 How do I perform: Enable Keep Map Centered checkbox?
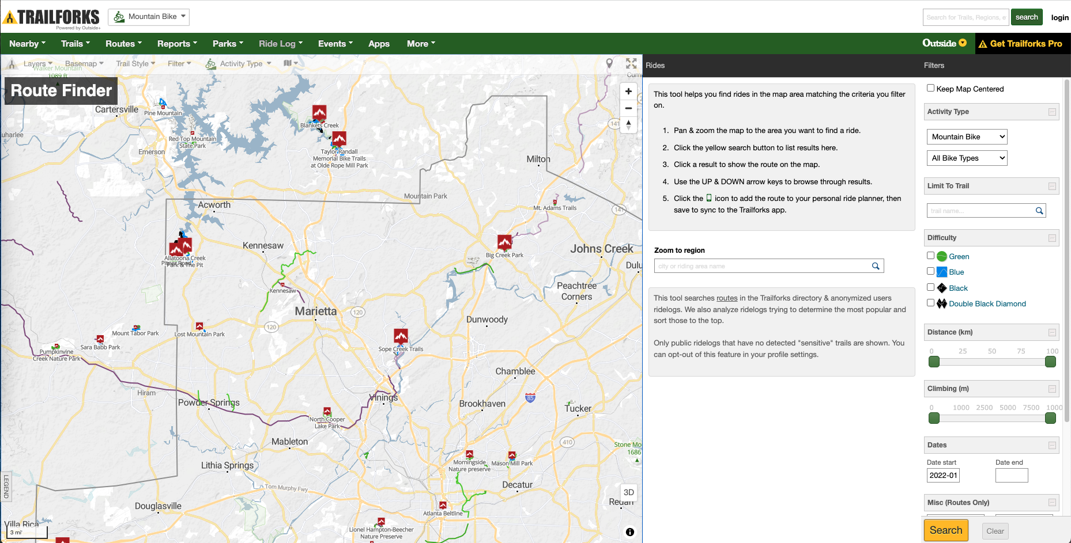(930, 88)
